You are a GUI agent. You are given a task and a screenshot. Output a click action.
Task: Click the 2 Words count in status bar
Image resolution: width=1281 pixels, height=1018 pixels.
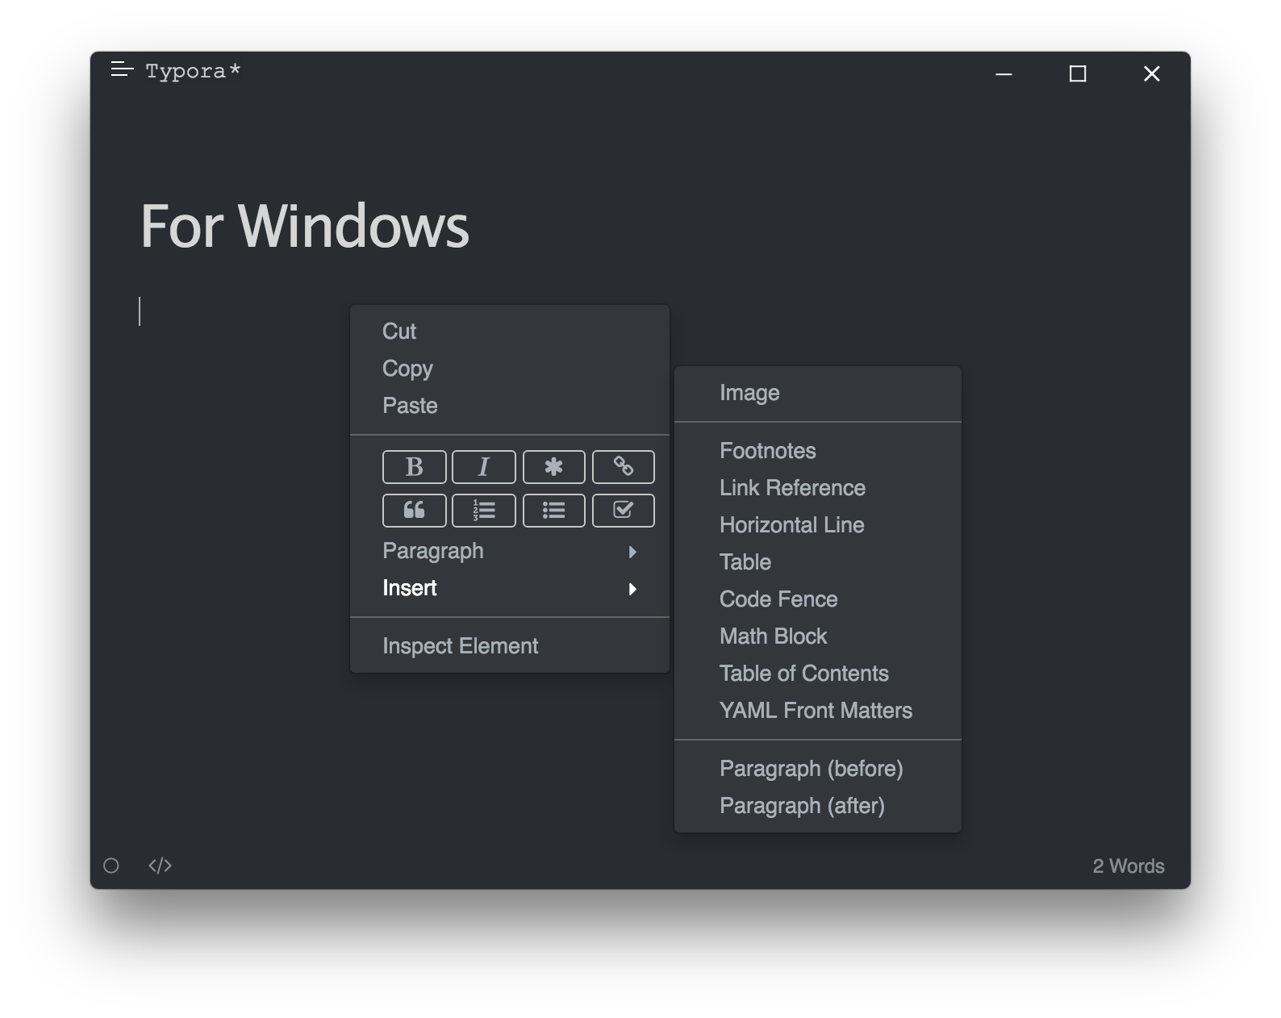(1129, 866)
